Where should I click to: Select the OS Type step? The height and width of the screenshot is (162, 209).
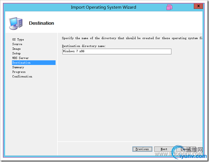pyautogui.click(x=18, y=40)
